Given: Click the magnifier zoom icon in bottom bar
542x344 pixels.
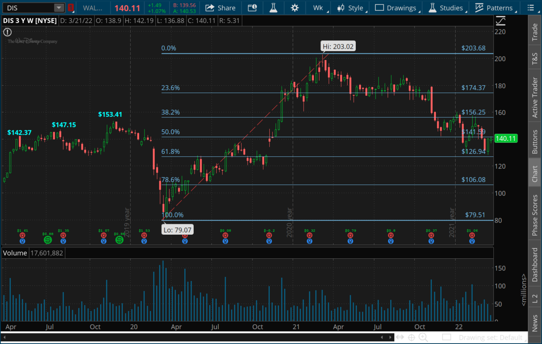Looking at the screenshot, I should click(x=423, y=338).
